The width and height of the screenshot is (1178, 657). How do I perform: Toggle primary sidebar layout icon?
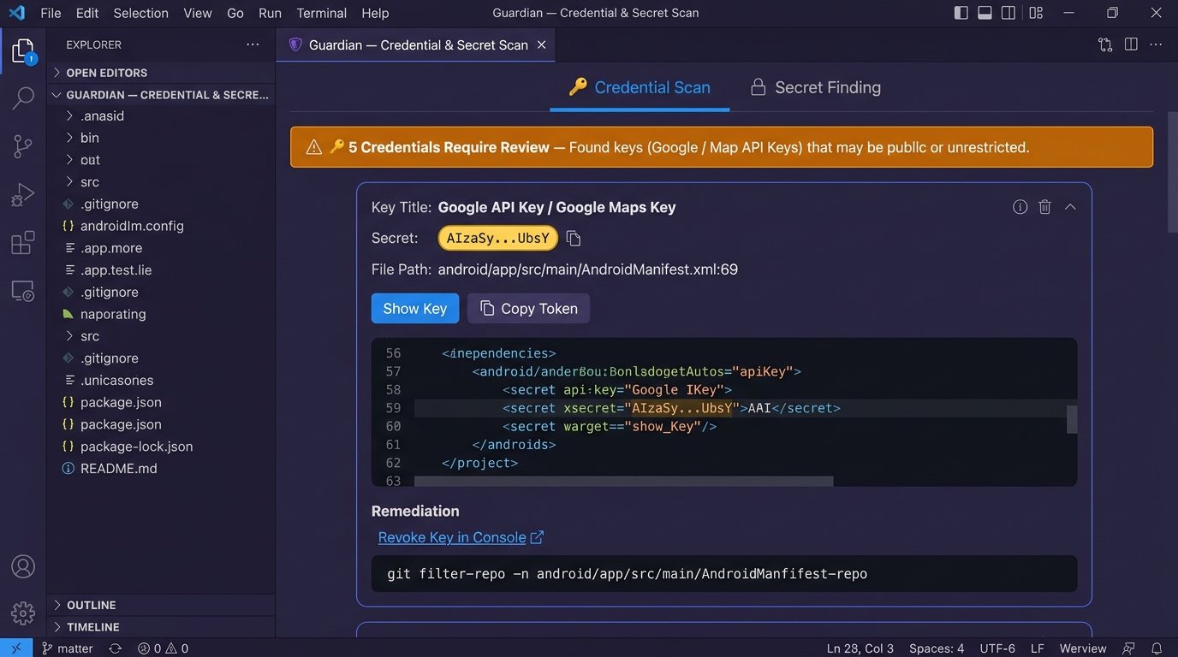tap(961, 13)
